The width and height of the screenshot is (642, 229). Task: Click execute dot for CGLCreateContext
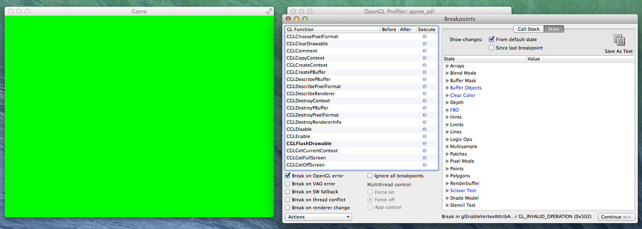(x=424, y=65)
